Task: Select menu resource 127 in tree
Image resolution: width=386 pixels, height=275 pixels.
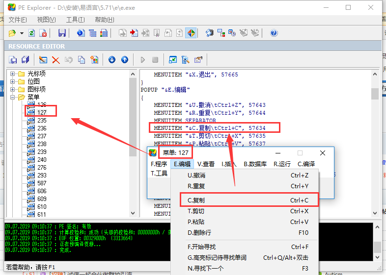Action: (42, 112)
